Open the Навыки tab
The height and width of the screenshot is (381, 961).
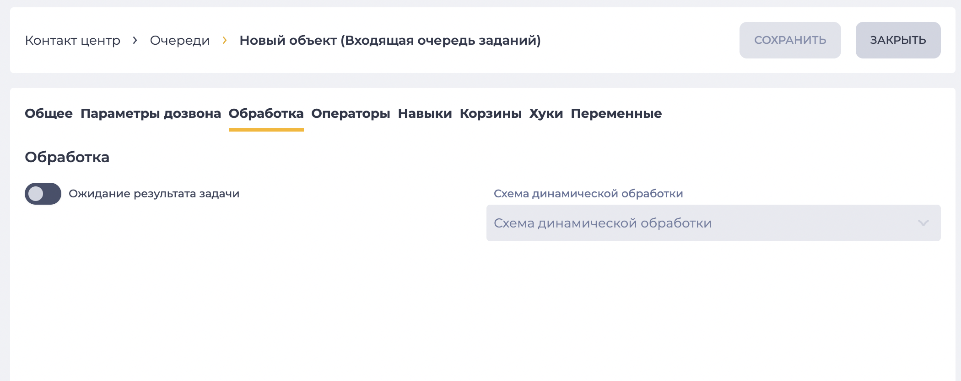[x=425, y=113]
